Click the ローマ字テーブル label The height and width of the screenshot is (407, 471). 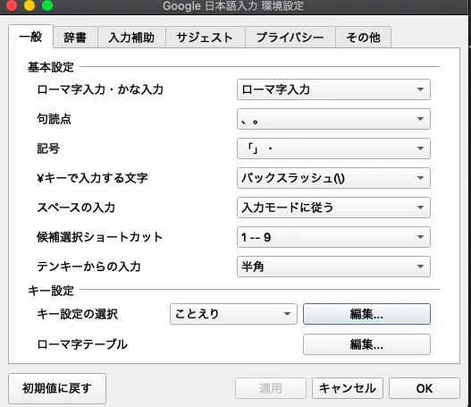click(x=82, y=344)
